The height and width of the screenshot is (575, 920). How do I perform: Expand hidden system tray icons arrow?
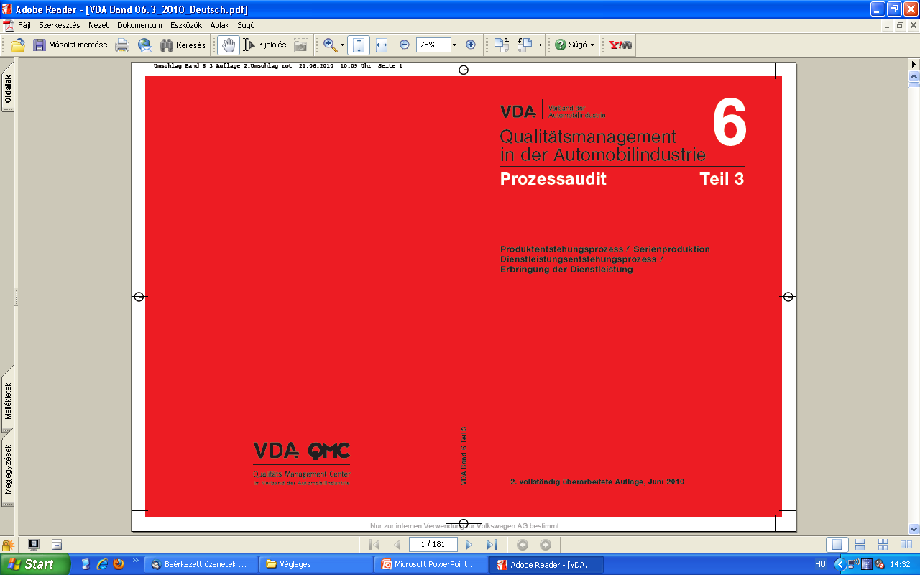pyautogui.click(x=839, y=565)
